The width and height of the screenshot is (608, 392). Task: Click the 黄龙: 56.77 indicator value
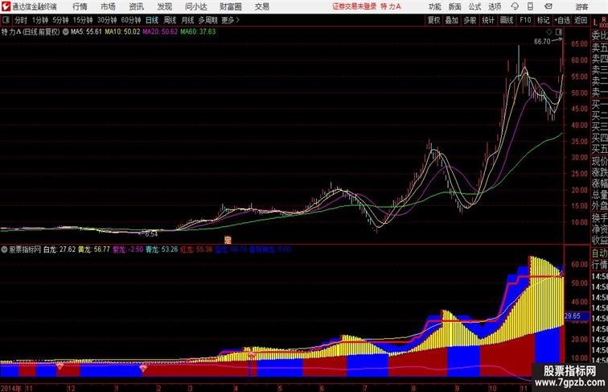(94, 250)
